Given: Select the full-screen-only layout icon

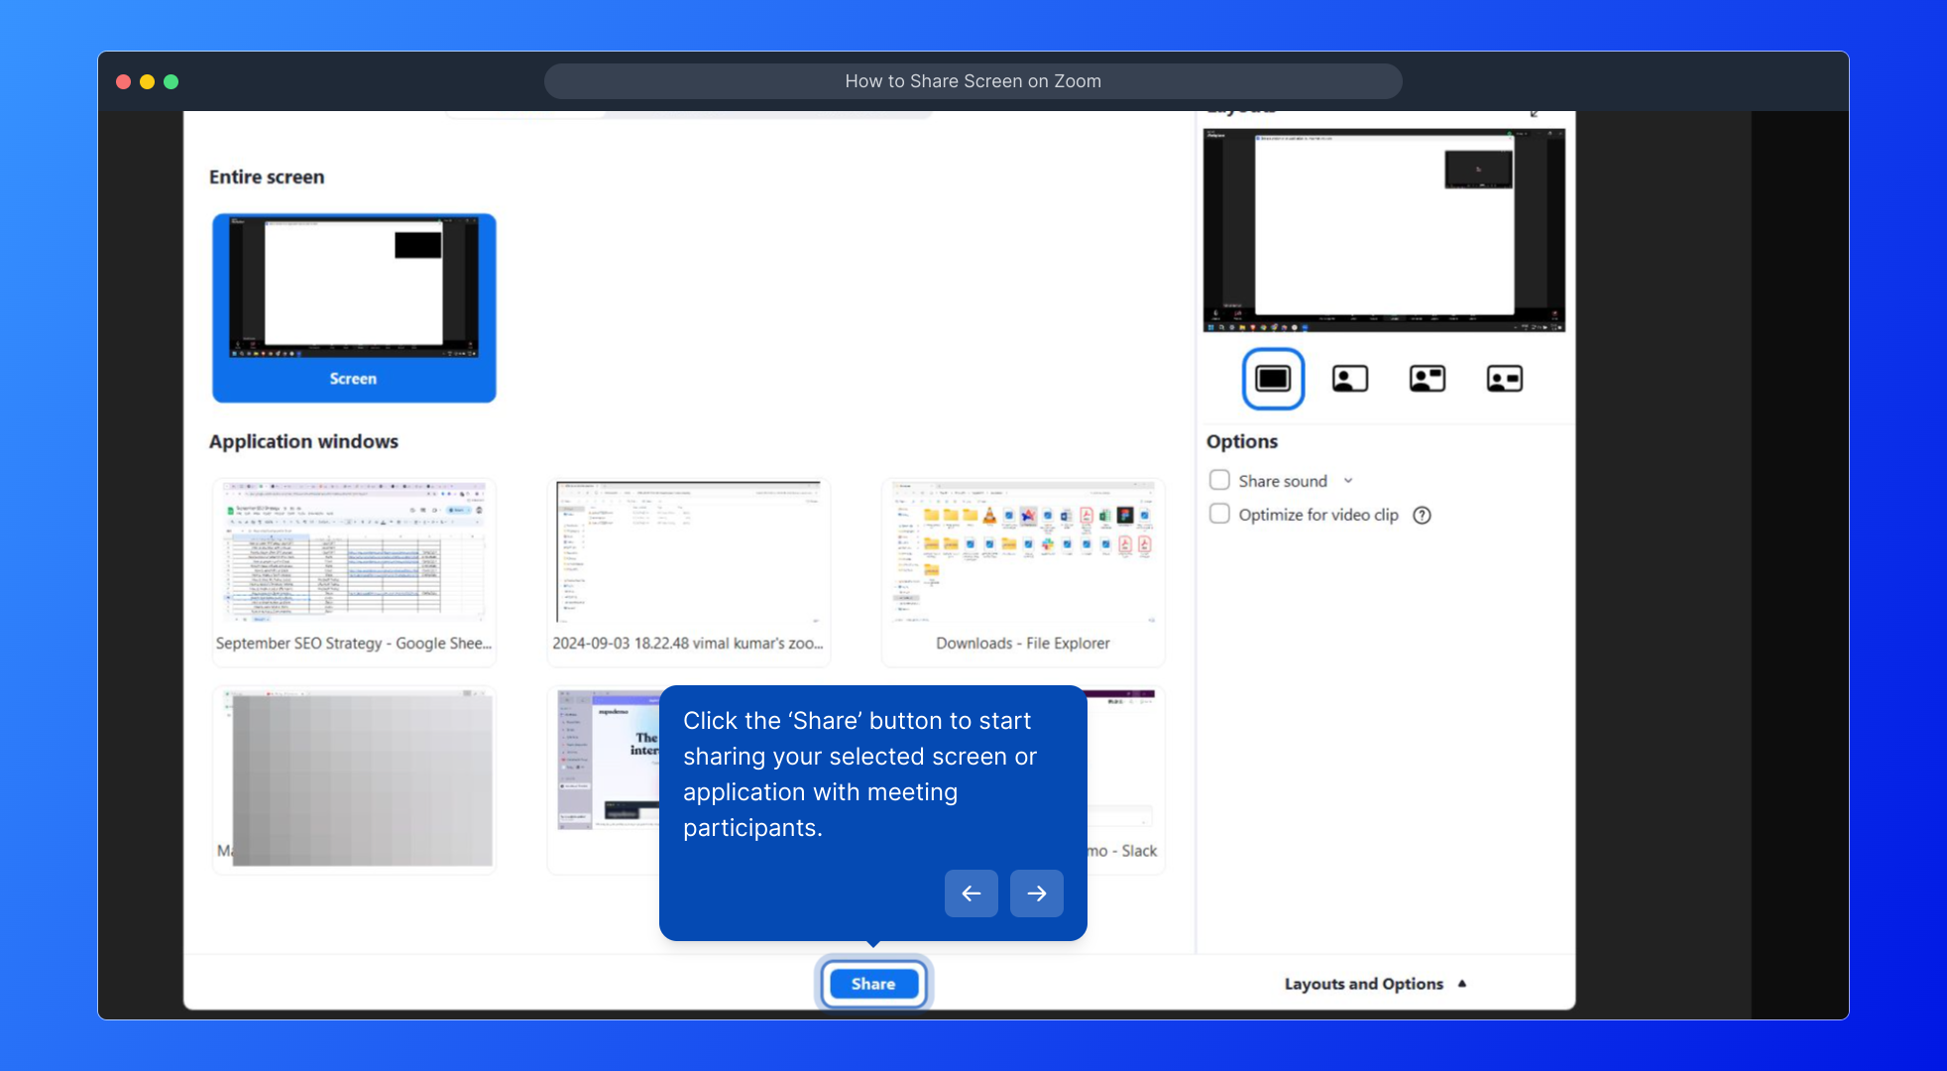Looking at the screenshot, I should point(1273,379).
